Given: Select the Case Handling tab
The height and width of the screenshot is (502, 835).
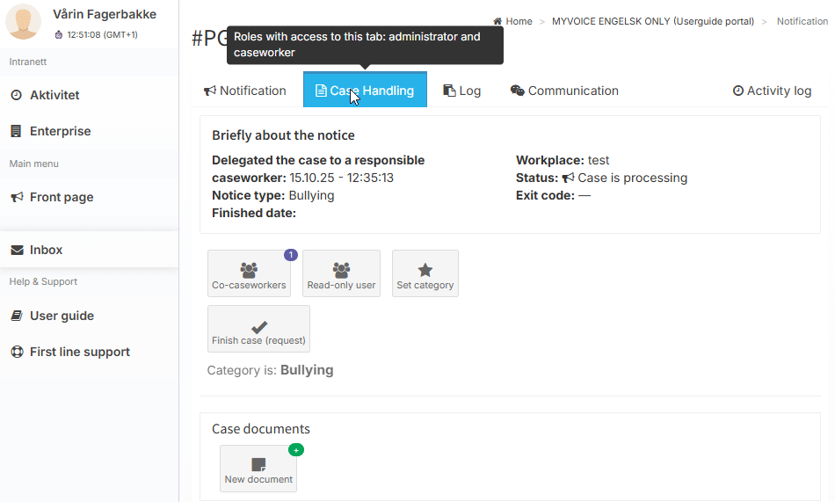Looking at the screenshot, I should pos(365,91).
